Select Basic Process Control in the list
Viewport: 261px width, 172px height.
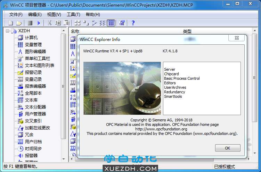tap(182, 78)
